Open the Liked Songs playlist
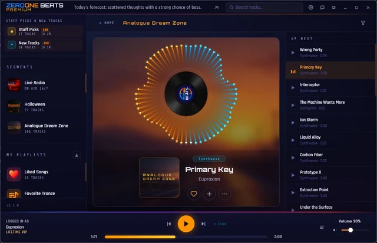Image resolution: width=377 pixels, height=243 pixels. pyautogui.click(x=45, y=174)
